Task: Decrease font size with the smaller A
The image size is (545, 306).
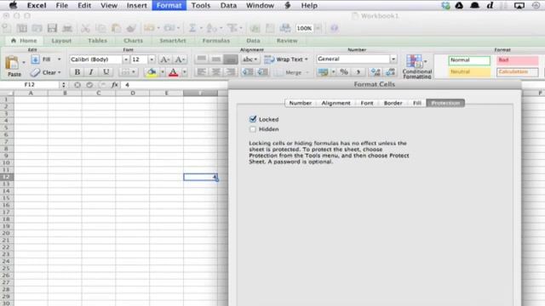Action: click(x=180, y=59)
